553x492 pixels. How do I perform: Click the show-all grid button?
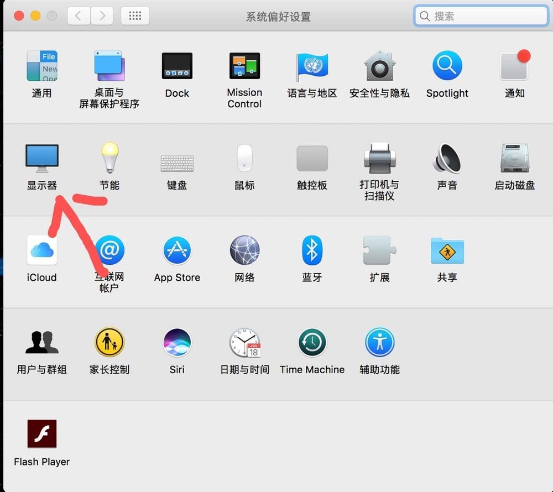pos(135,15)
